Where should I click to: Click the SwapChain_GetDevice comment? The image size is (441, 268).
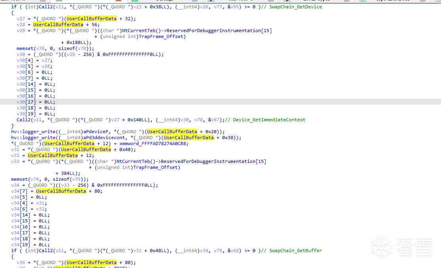(295, 7)
